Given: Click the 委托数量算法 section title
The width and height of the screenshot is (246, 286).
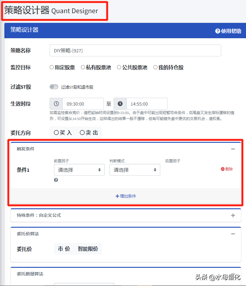Looking at the screenshot, I should click(30, 274).
